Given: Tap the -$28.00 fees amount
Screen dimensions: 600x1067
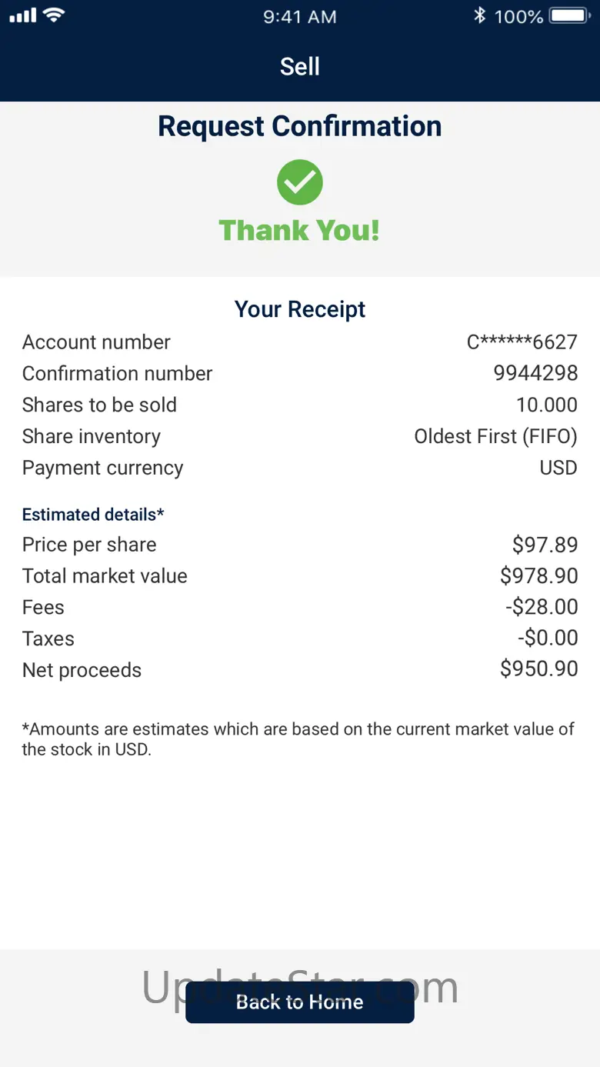Looking at the screenshot, I should (542, 607).
